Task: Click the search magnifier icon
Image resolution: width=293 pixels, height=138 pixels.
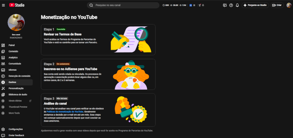Action: [91, 5]
